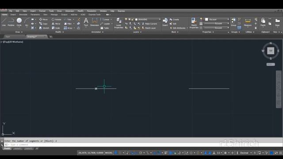Select the Polyline tool

tap(11, 22)
